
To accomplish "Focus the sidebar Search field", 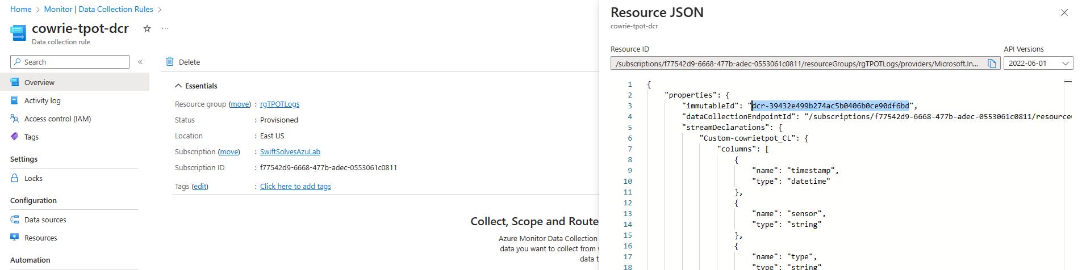I will tap(70, 62).
